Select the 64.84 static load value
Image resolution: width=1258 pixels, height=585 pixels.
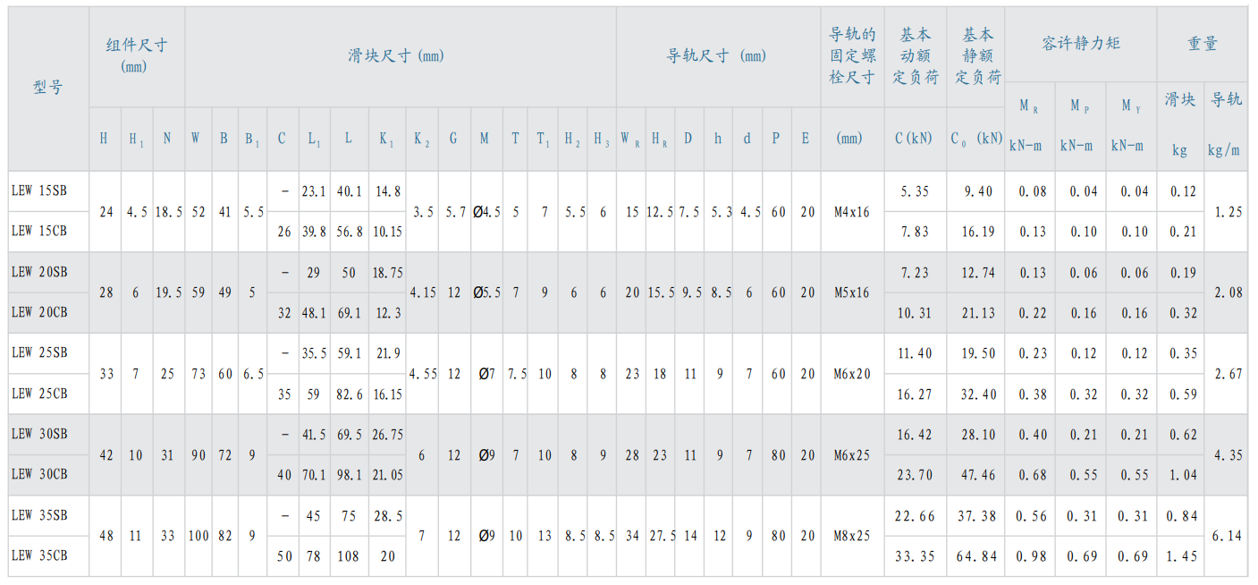pos(976,555)
